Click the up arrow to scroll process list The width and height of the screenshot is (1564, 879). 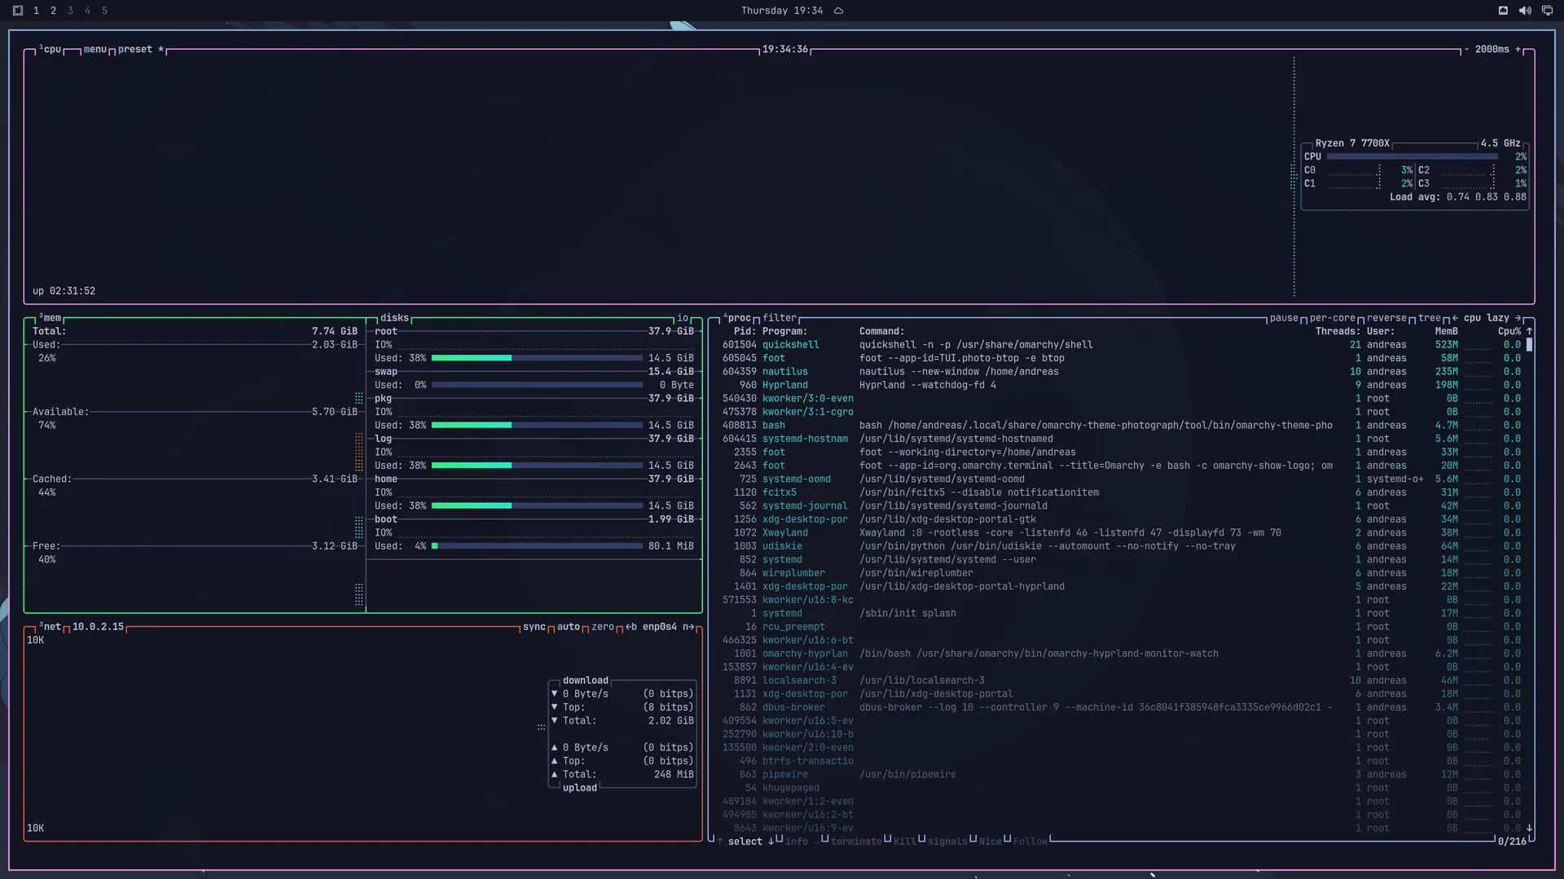1529,331
